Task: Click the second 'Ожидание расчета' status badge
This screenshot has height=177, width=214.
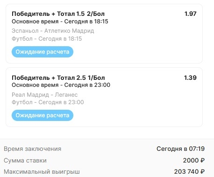Action: click(43, 115)
